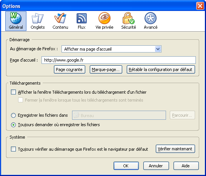Click Rétablir la configuration par défaut
The height and width of the screenshot is (176, 206).
pyautogui.click(x=161, y=69)
